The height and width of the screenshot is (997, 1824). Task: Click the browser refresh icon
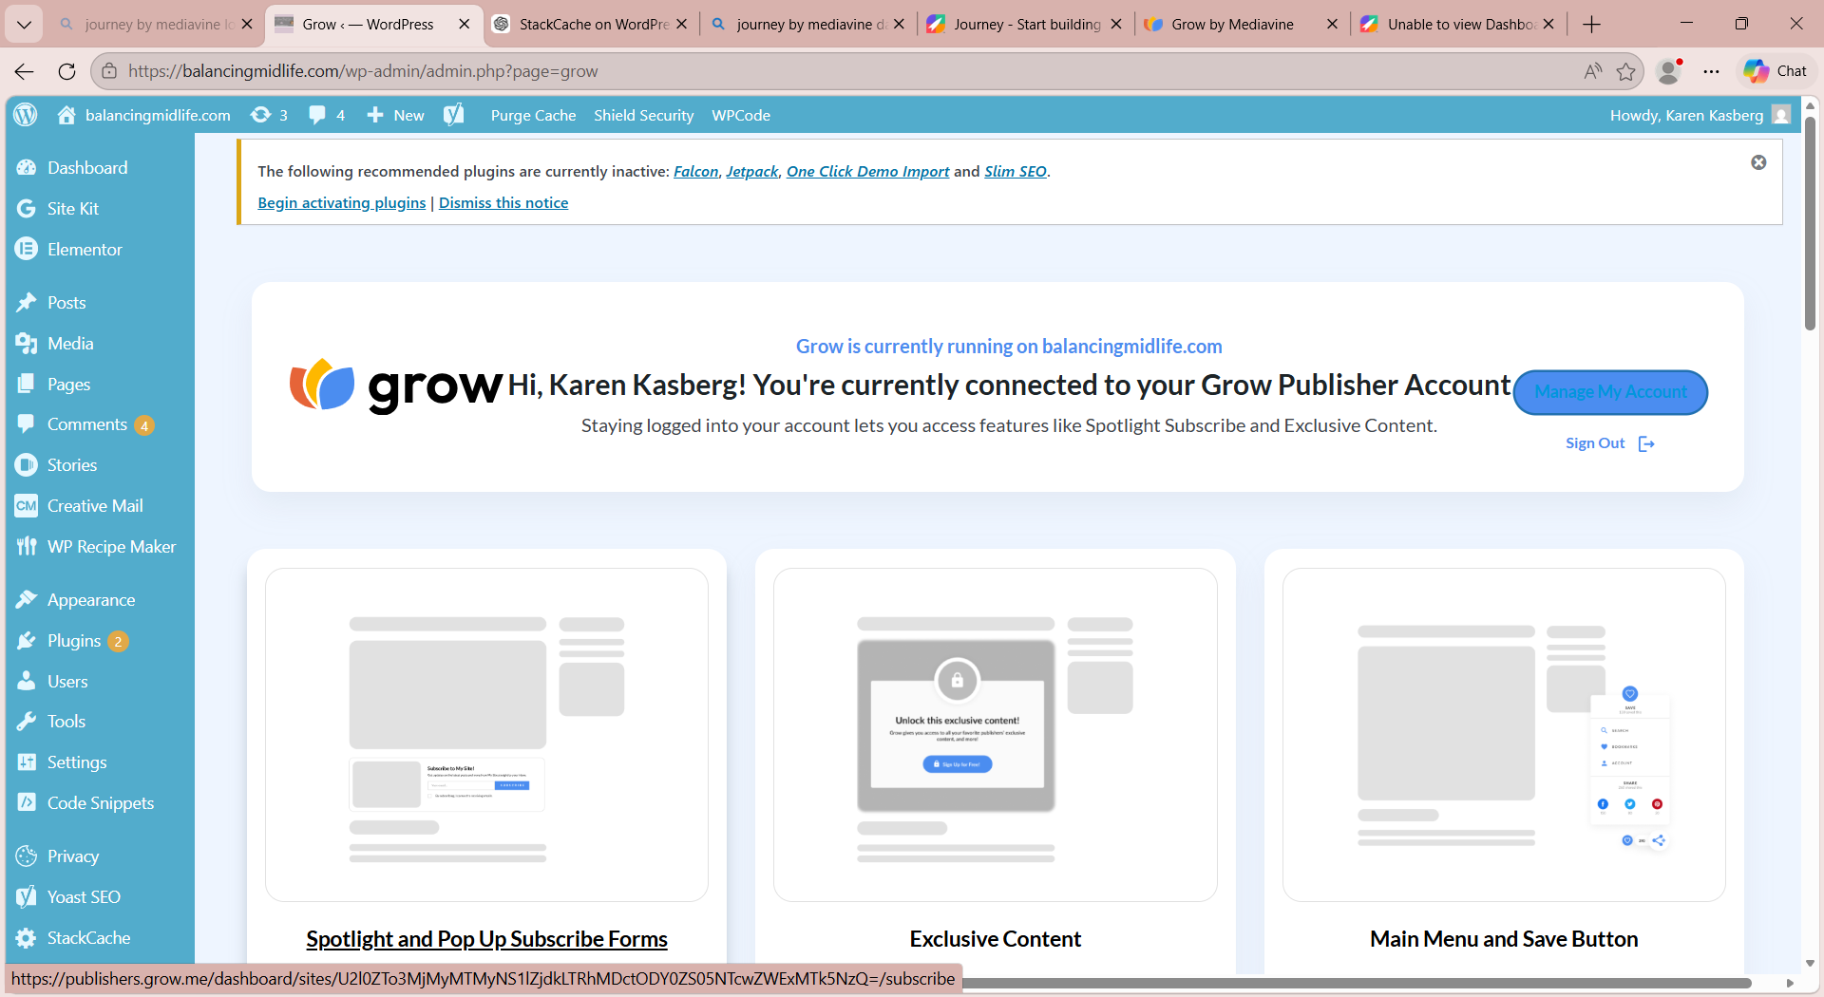(x=66, y=71)
